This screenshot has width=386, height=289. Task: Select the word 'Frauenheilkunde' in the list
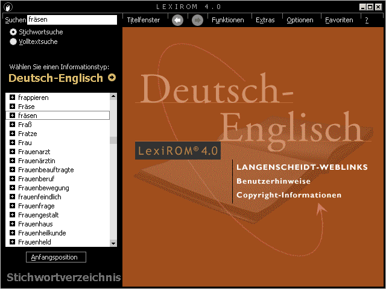click(42, 233)
